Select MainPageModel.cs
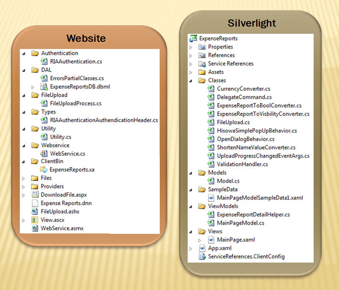Screen dimensions: 339x290 pos(241,223)
